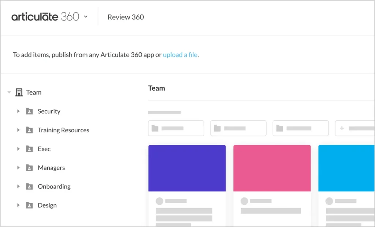Click the upload a file link
The height and width of the screenshot is (227, 375).
(x=180, y=55)
